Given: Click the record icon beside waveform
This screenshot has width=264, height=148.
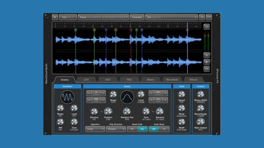Looking at the screenshot, I should (x=207, y=62).
